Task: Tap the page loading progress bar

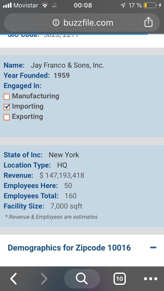Action: coord(74,34)
